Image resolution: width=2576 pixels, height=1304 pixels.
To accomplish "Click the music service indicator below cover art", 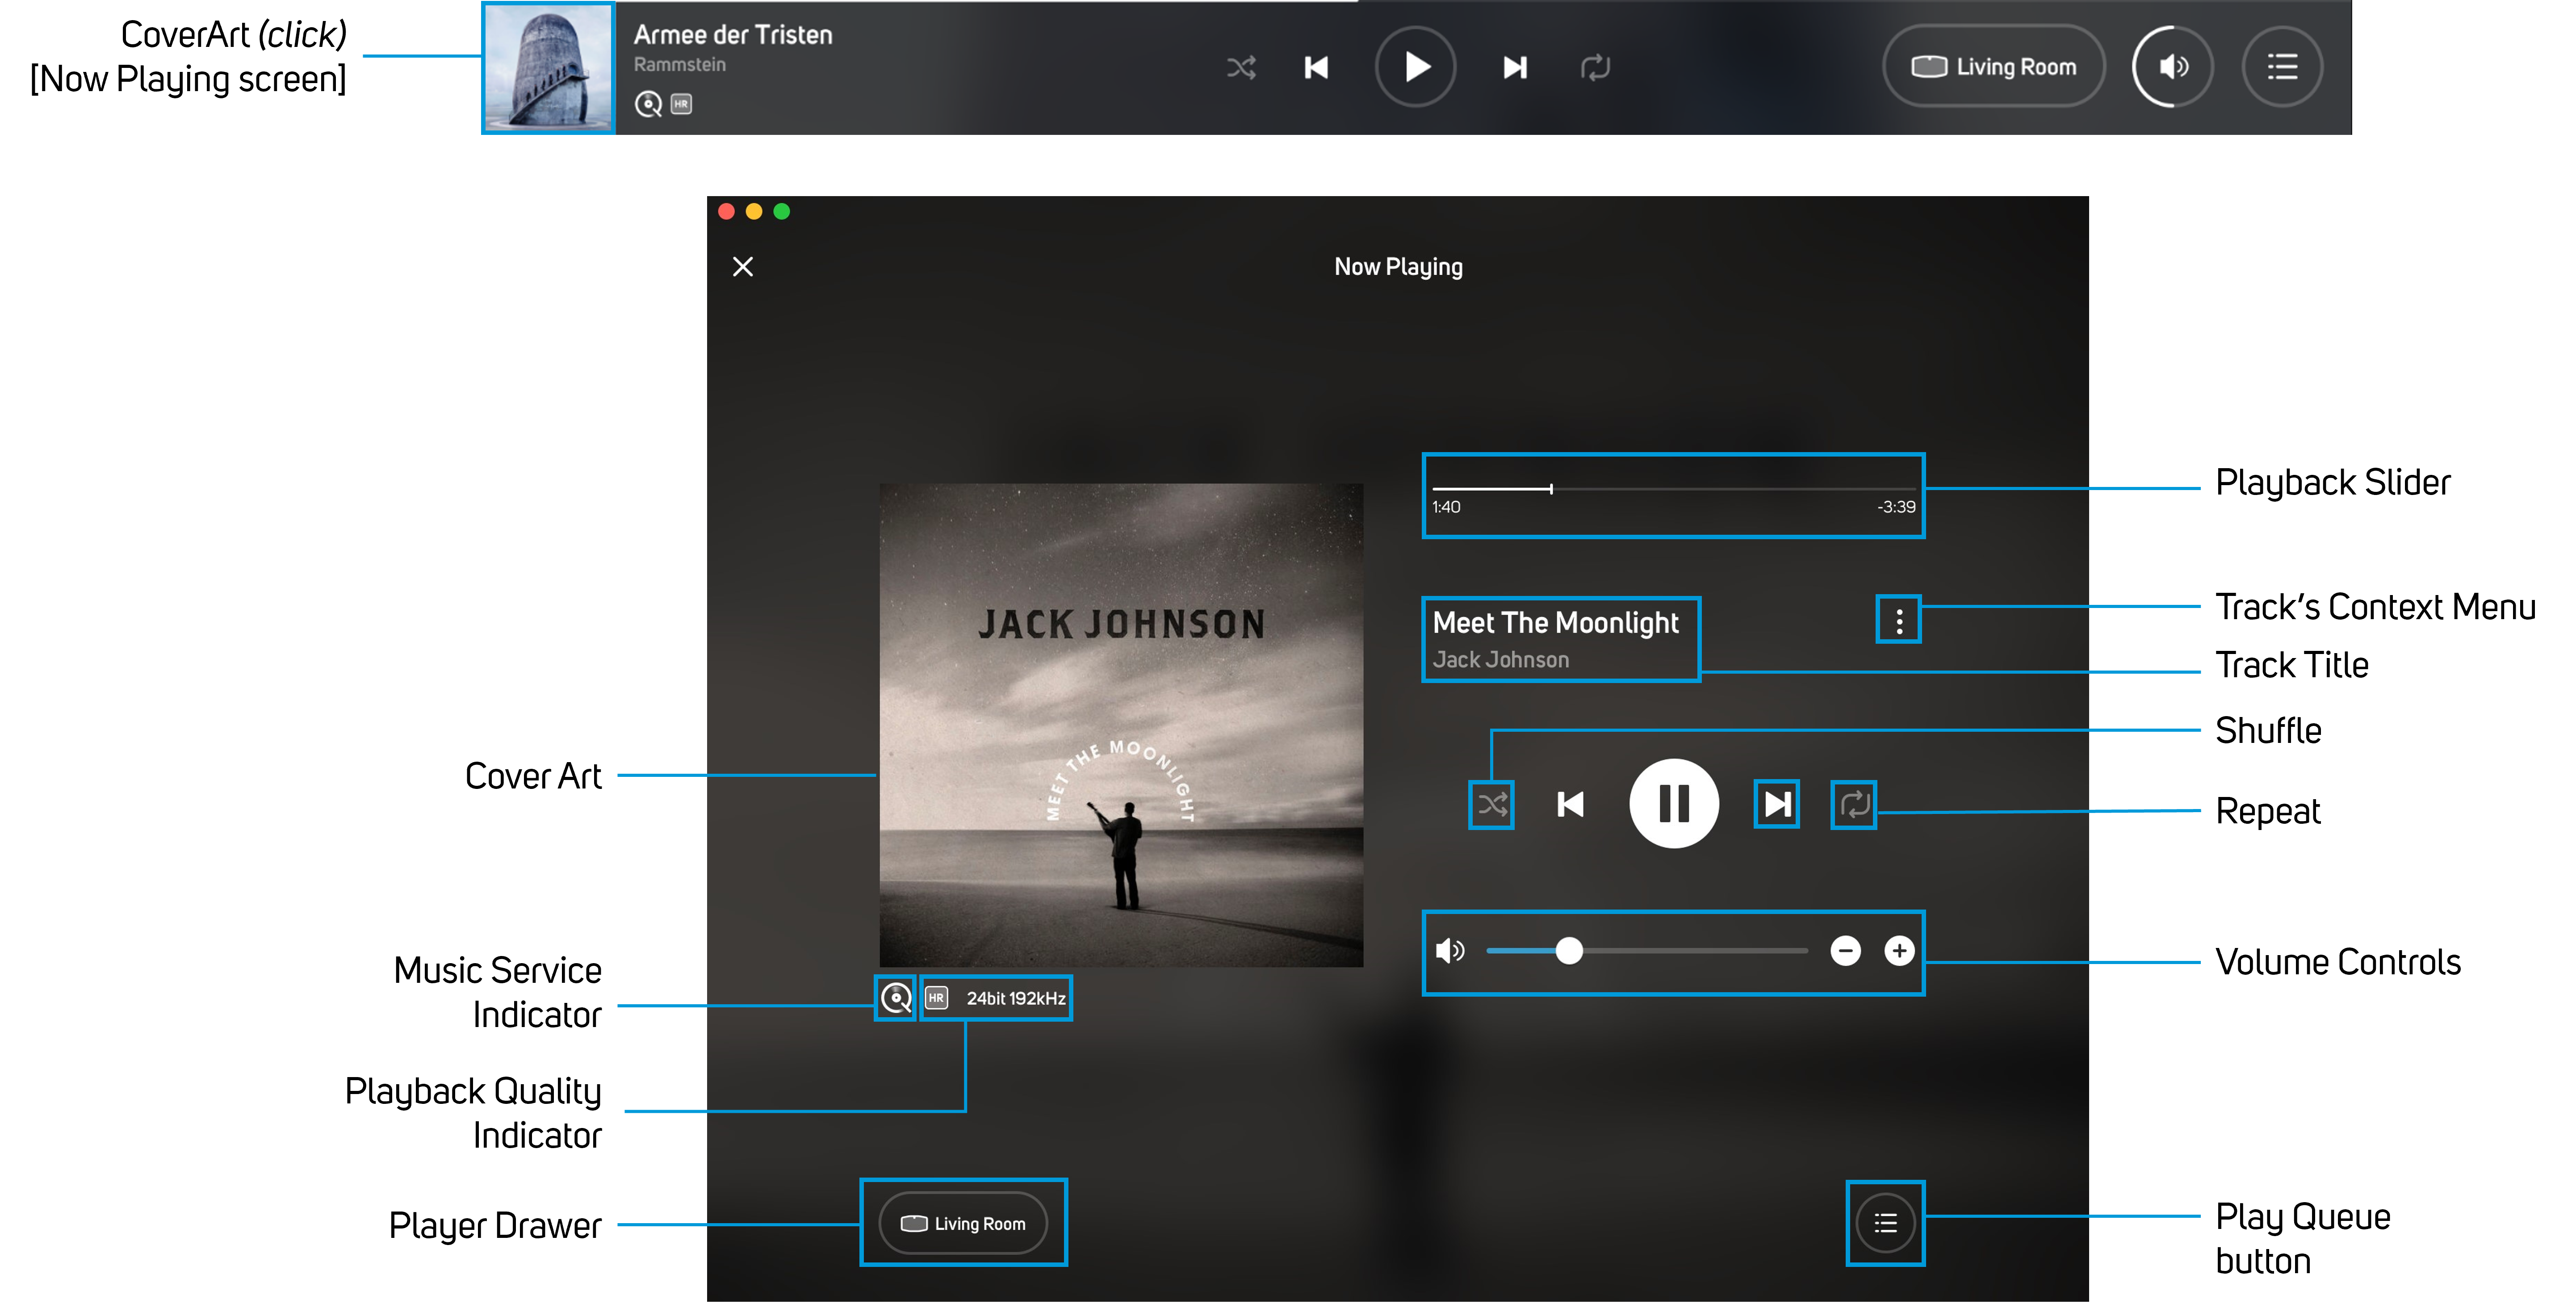I will point(896,998).
